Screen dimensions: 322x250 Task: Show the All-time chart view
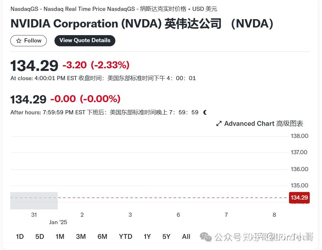coord(186,237)
